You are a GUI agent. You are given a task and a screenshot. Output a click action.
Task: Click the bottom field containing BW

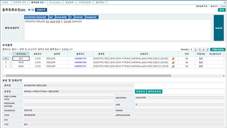124,124
